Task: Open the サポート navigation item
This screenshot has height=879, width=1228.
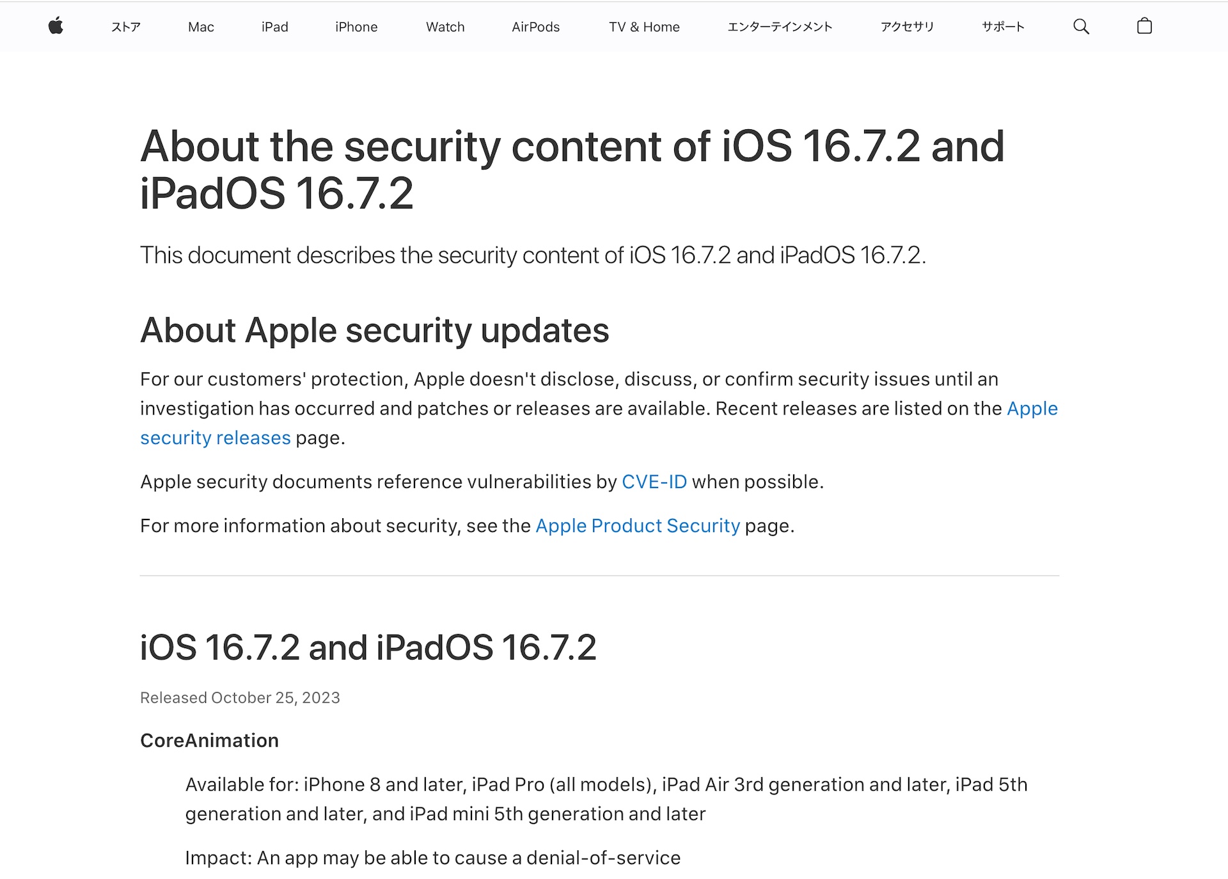Action: tap(1003, 27)
